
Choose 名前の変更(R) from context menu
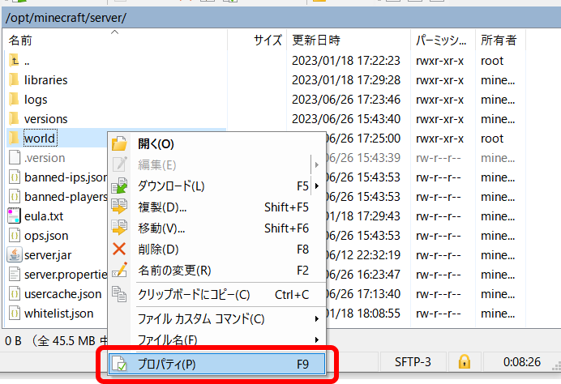[216, 271]
